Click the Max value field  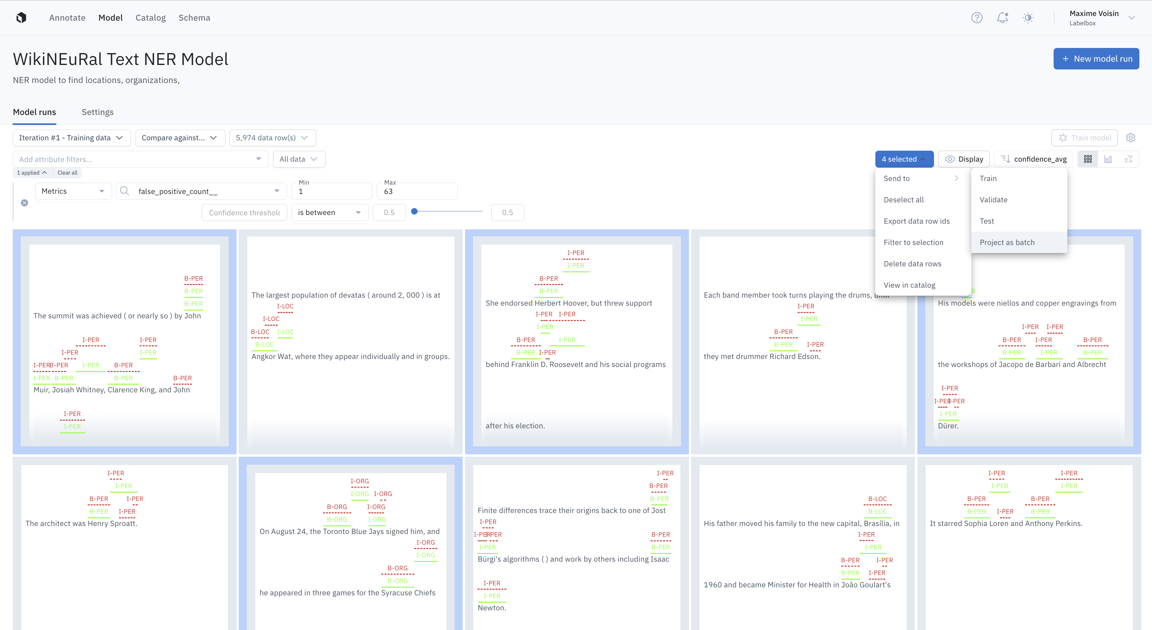[417, 191]
